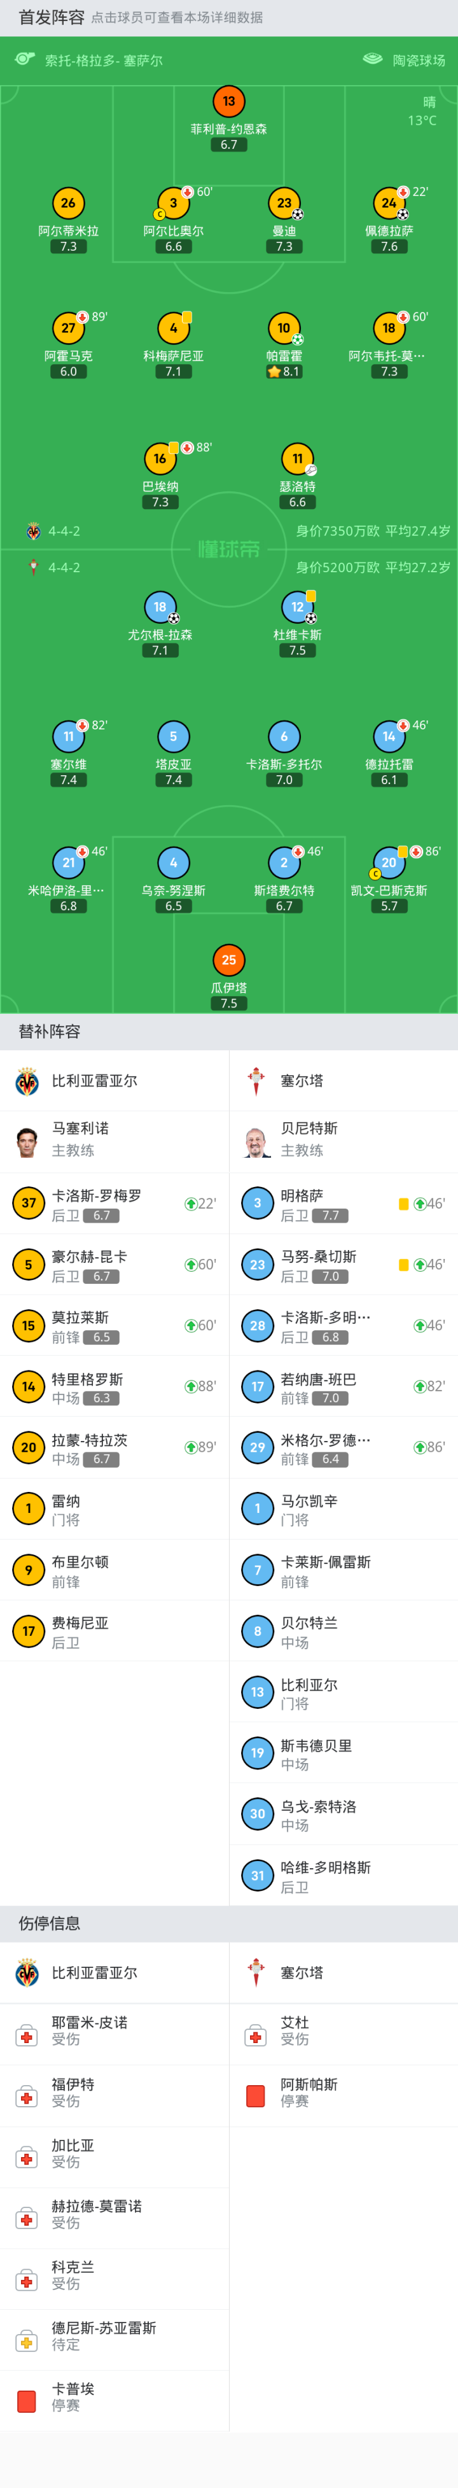Screen dimensions: 458x2488
Task: Click the whistle referee icon
Action: click(x=25, y=60)
